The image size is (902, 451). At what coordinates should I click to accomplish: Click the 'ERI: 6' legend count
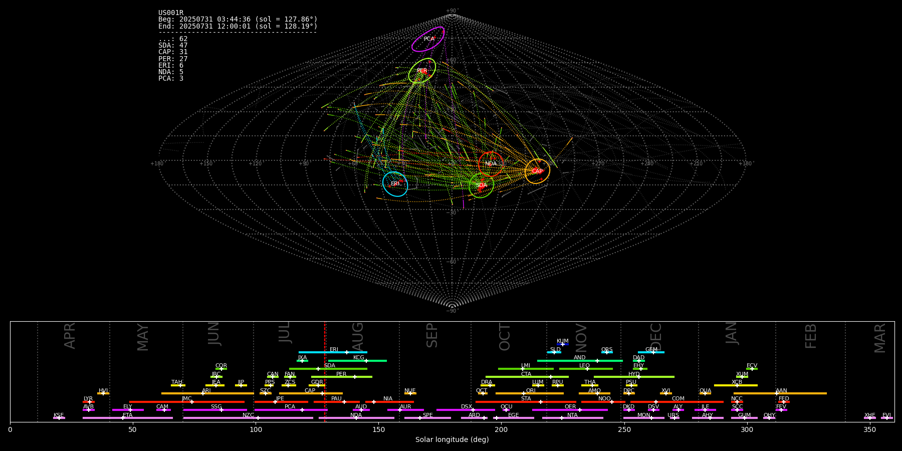tap(171, 65)
